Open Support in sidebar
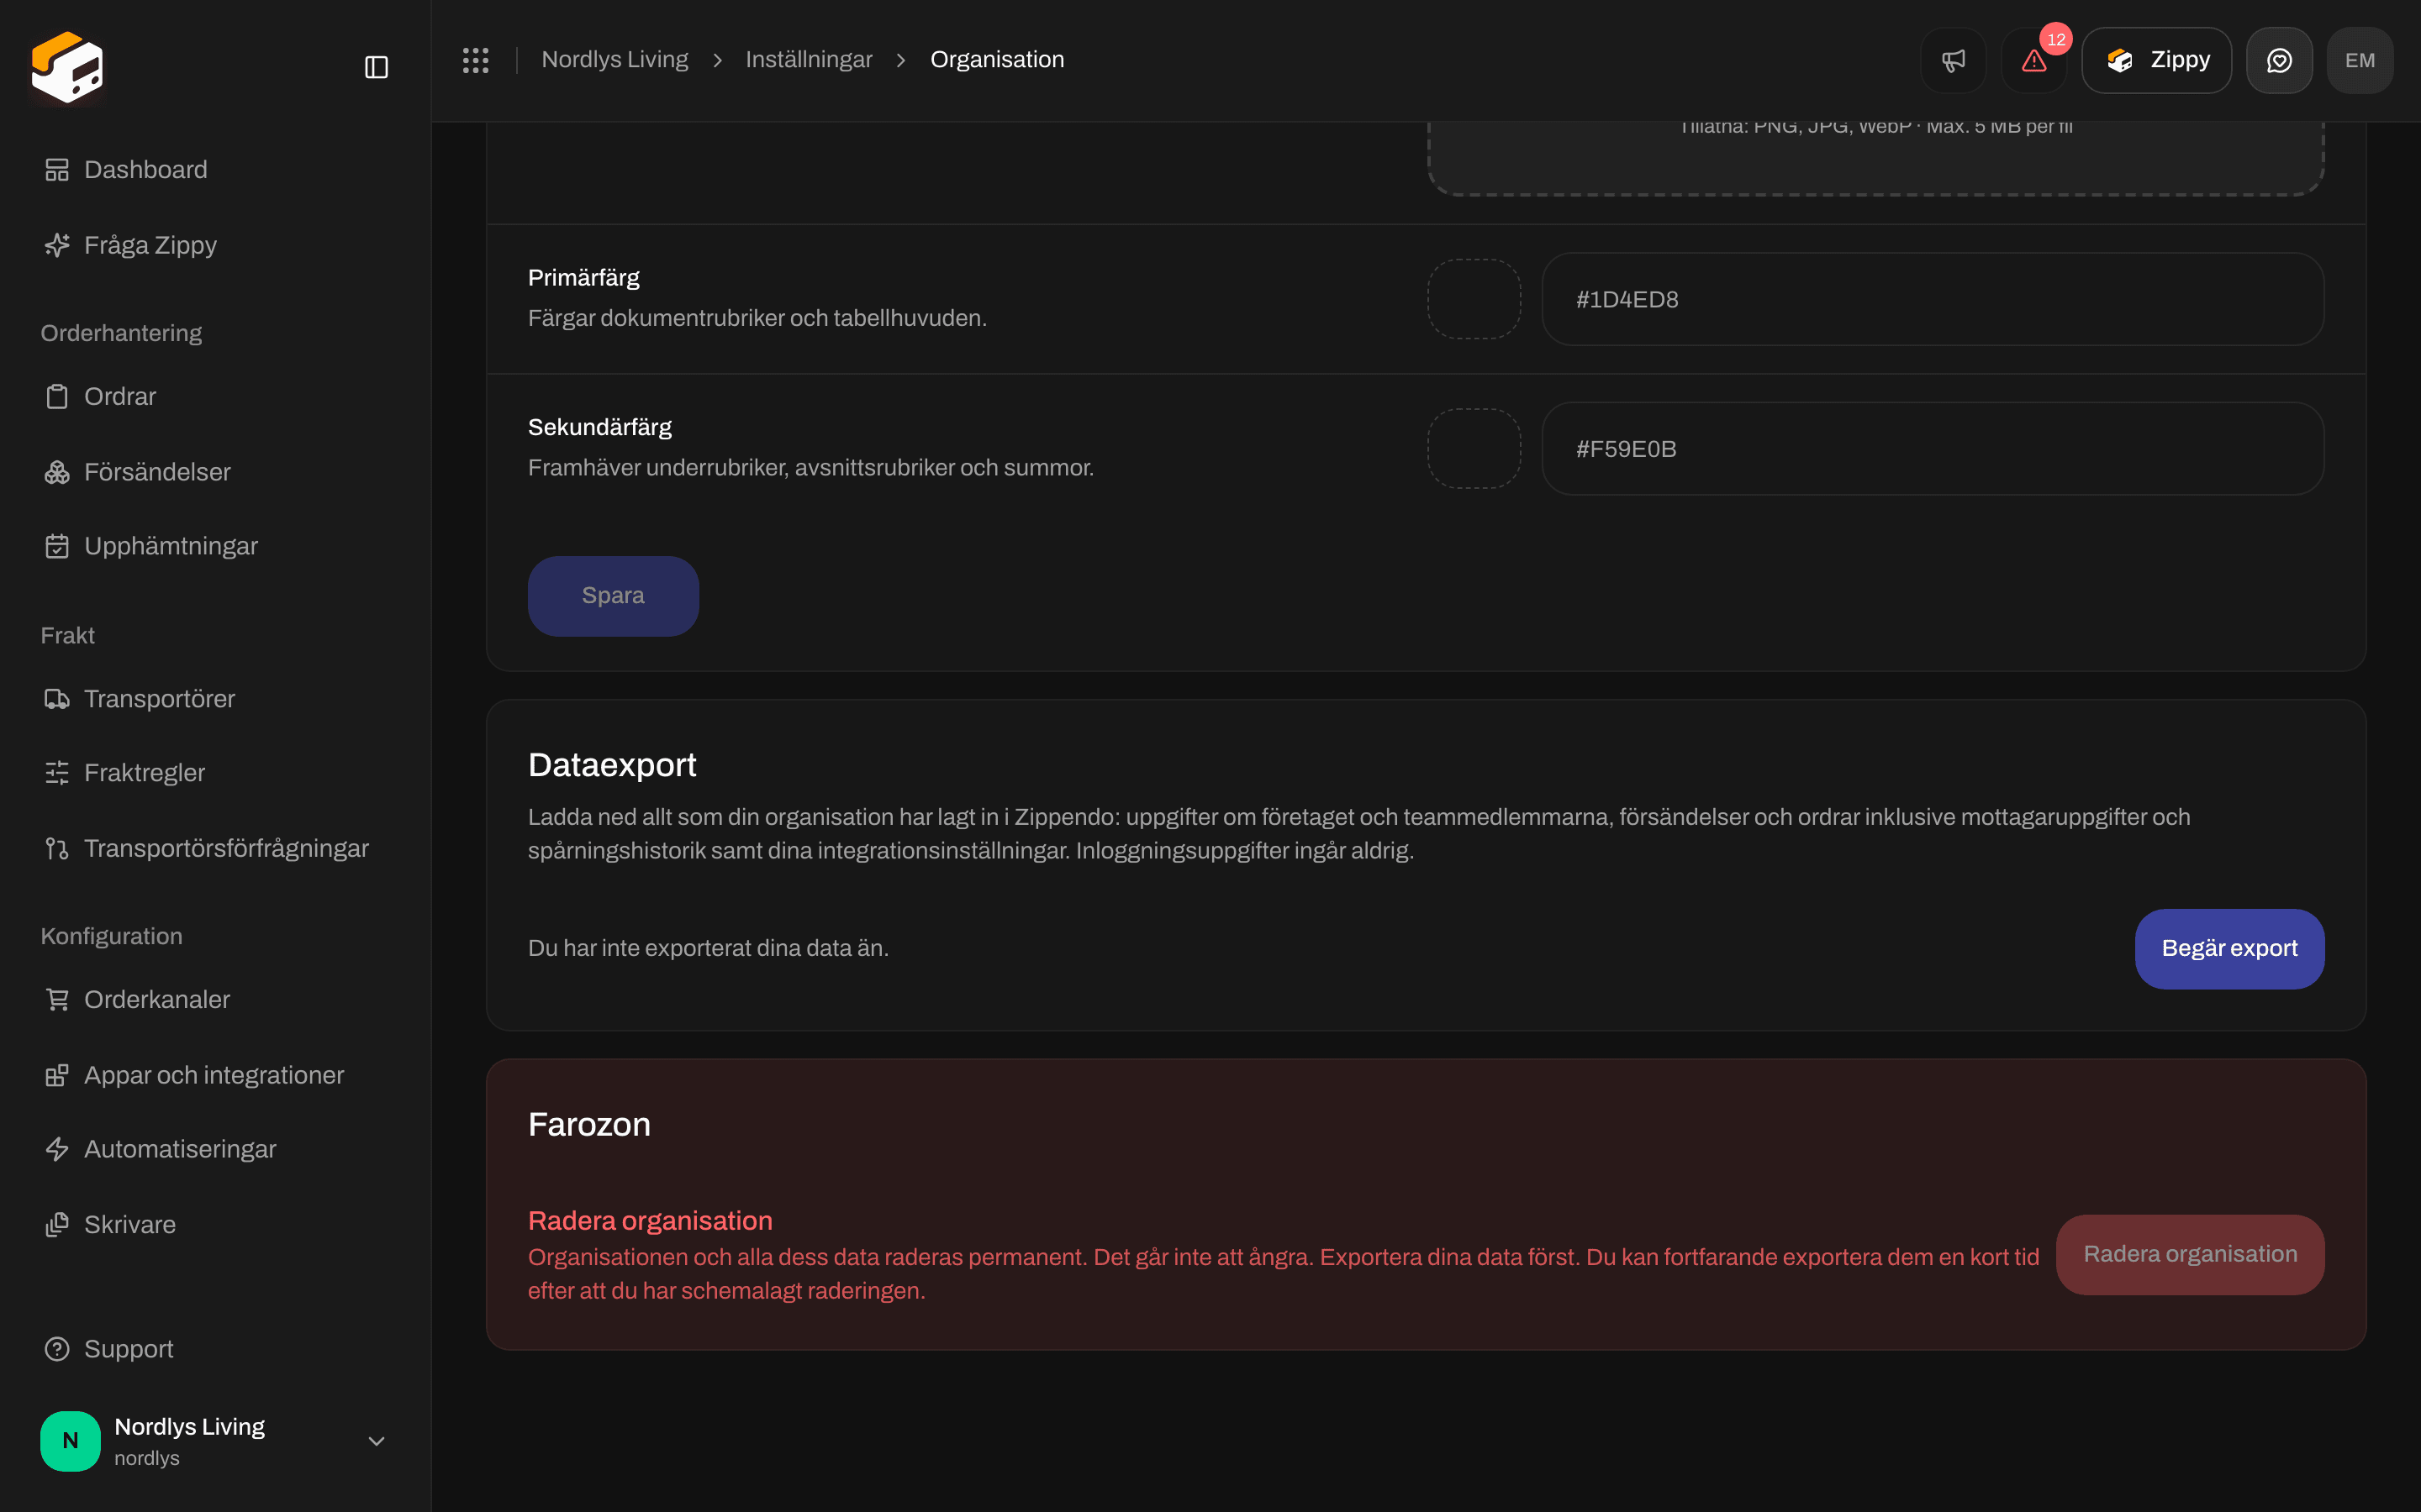Screen dimensions: 2421x1512 [215, 1349]
